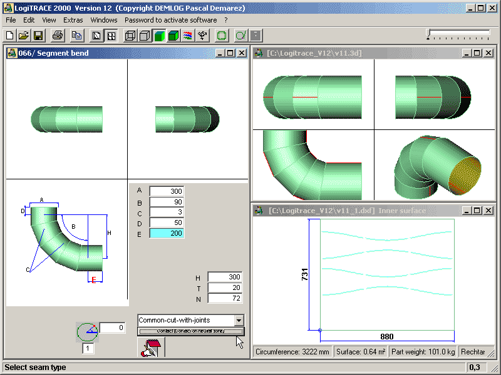The image size is (501, 375).
Task: Click the green circle tangent toolbar icon
Action: [240, 36]
